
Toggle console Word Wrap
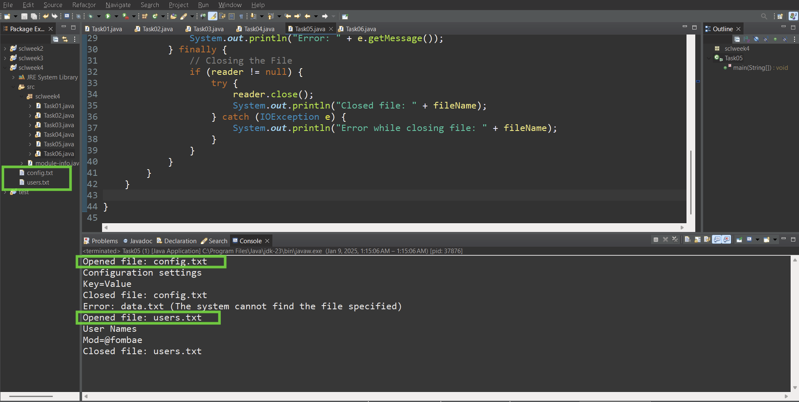click(707, 239)
